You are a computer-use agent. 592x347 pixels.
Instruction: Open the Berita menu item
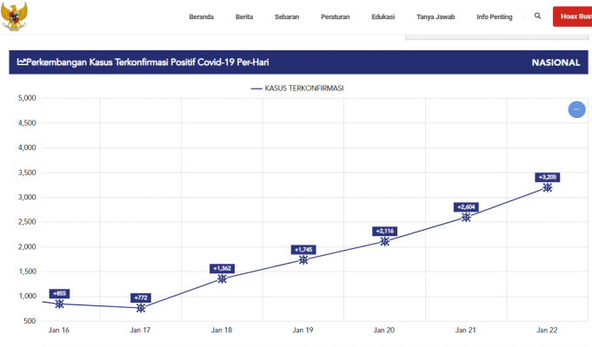(x=244, y=16)
